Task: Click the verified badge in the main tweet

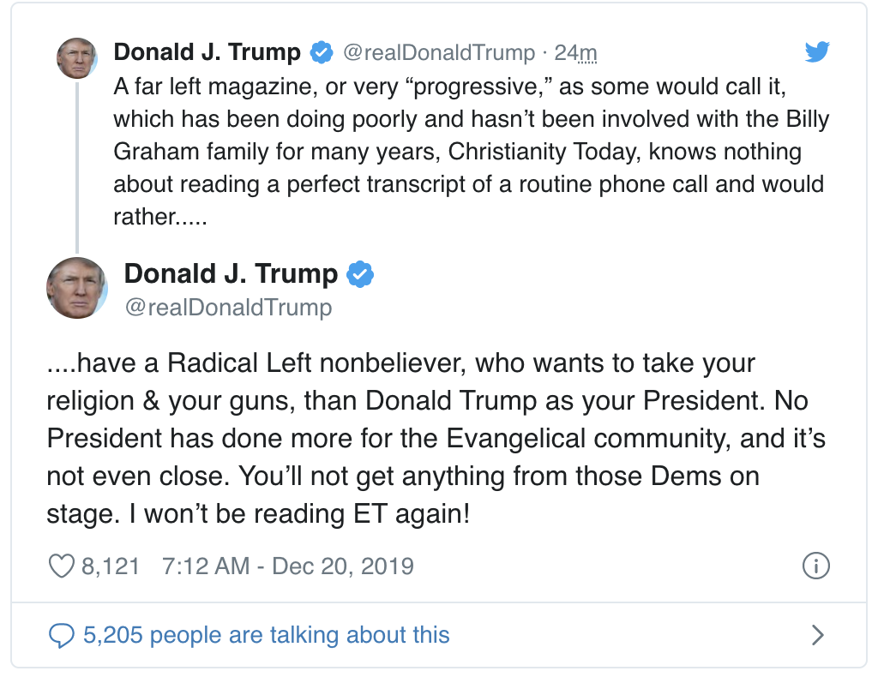Action: pos(360,274)
